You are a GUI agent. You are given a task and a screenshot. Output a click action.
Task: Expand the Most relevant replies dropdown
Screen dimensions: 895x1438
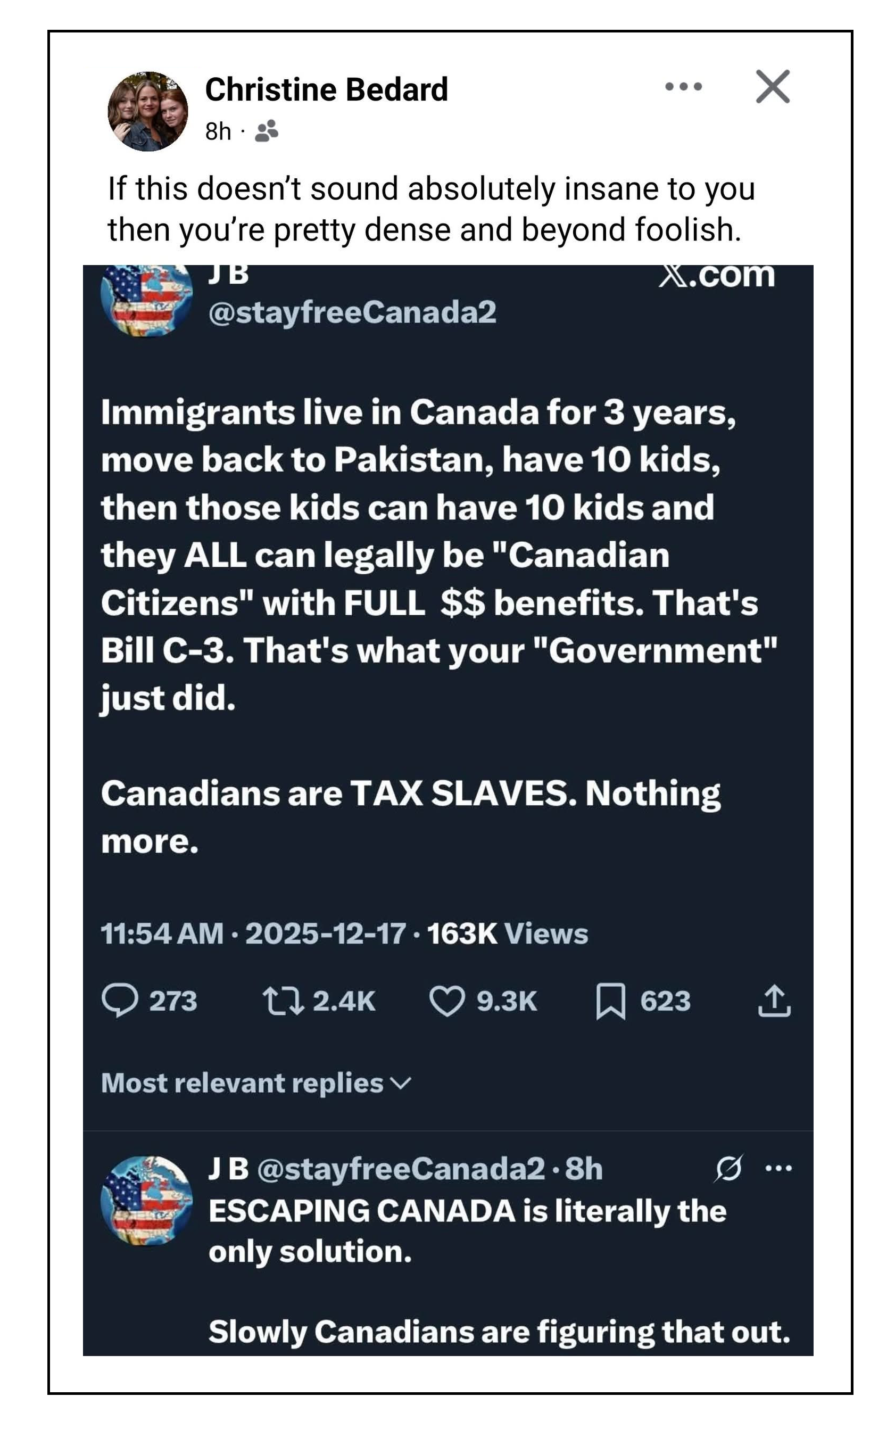[x=243, y=1083]
